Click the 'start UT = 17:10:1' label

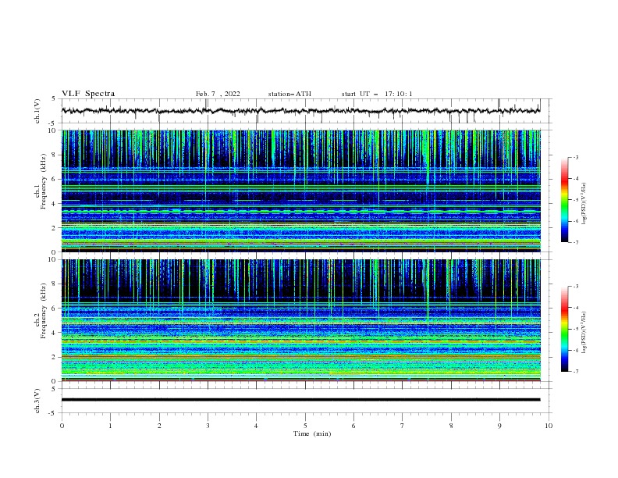[377, 94]
